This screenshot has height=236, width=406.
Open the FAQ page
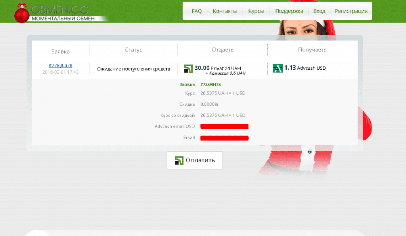pos(197,11)
